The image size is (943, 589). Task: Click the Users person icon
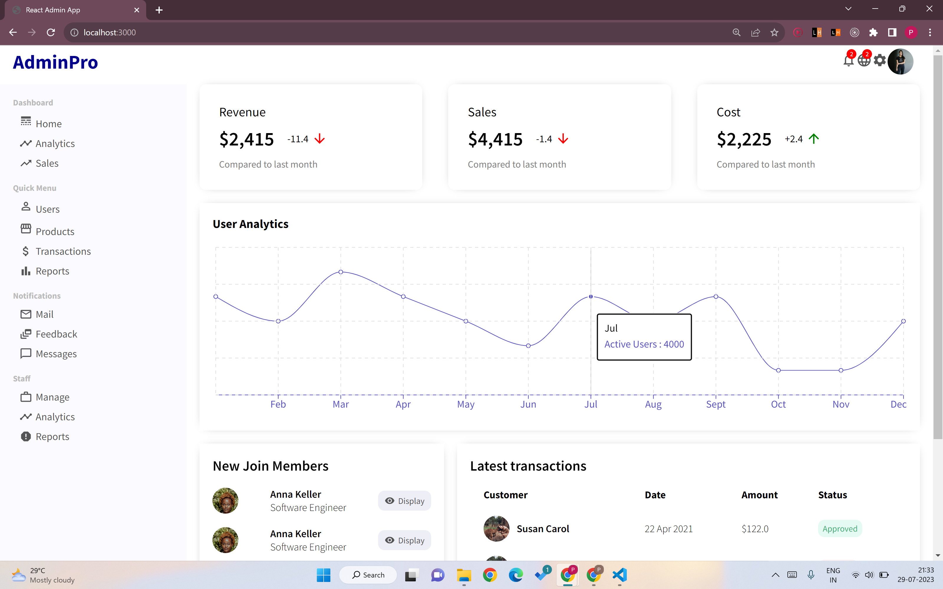[x=26, y=206]
